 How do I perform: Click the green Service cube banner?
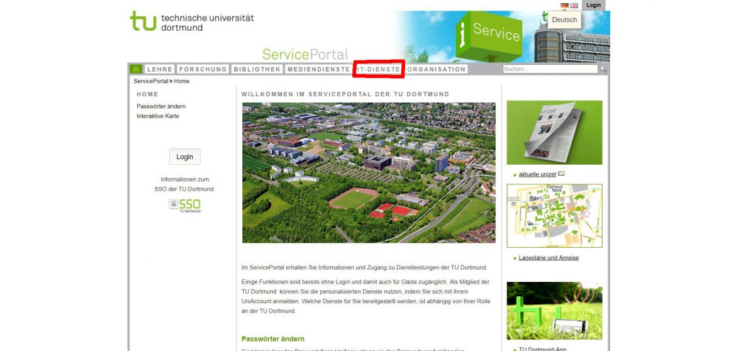(x=489, y=36)
